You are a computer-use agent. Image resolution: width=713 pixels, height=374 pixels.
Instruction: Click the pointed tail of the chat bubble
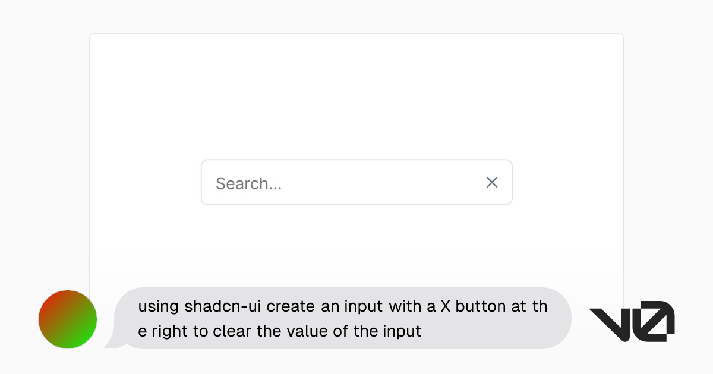point(111,343)
